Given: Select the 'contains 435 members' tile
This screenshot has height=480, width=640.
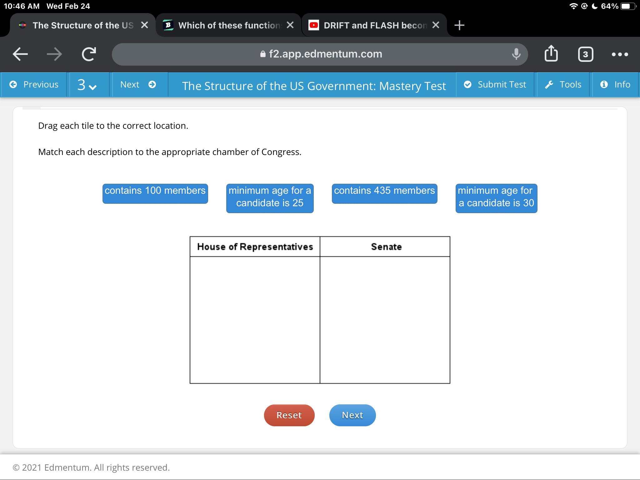Looking at the screenshot, I should click(384, 194).
